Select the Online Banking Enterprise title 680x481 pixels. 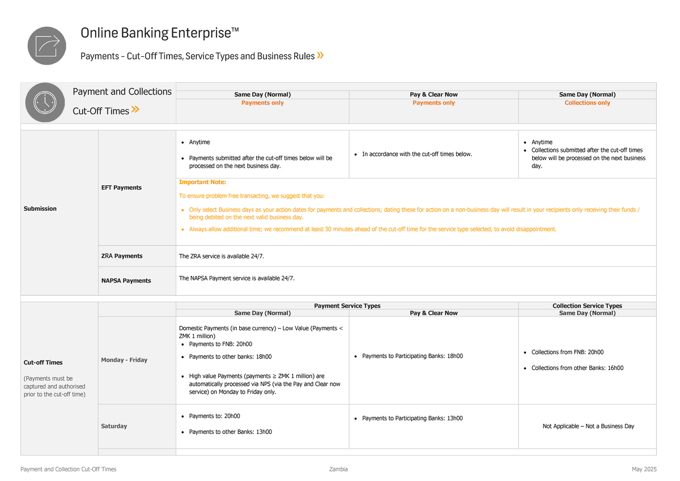[160, 33]
